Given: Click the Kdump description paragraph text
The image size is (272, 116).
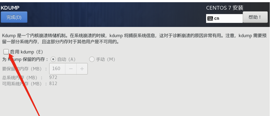Looking at the screenshot, I should (x=134, y=39).
